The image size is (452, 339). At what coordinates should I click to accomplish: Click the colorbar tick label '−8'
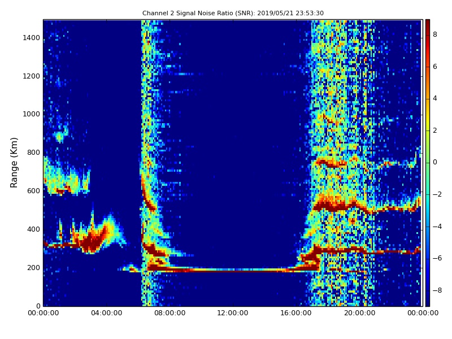(437, 290)
